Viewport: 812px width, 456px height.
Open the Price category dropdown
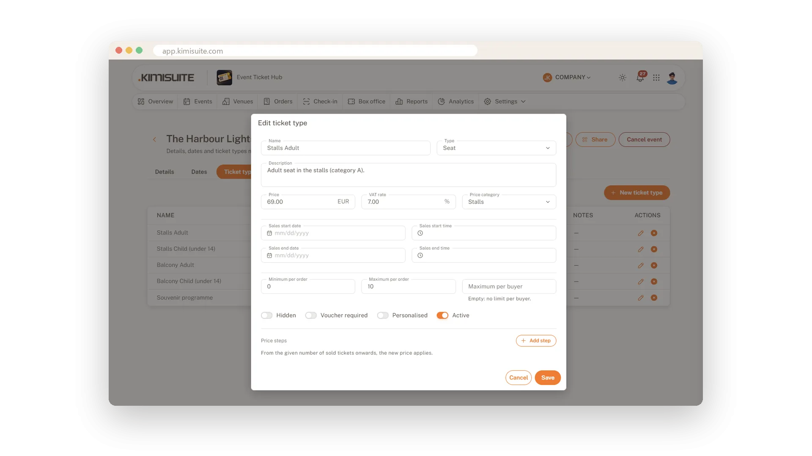click(509, 202)
